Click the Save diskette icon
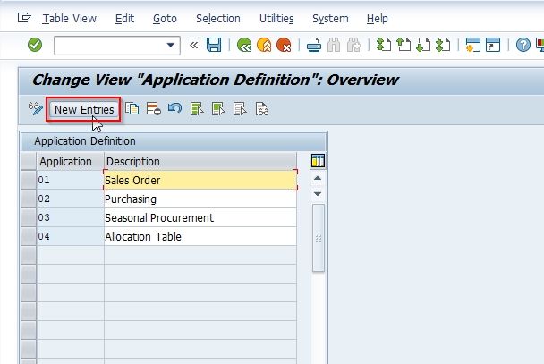 click(x=214, y=45)
